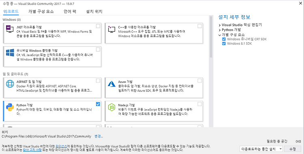Click the .NET desktop development icon
304x154 pixels.
point(10,29)
